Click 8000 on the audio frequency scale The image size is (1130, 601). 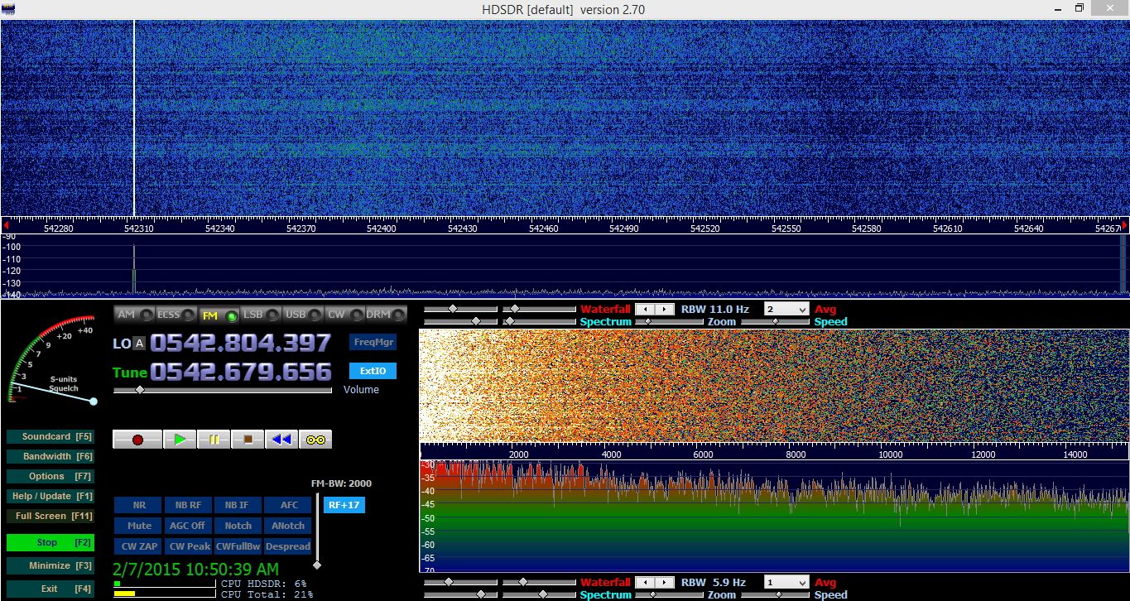click(x=796, y=454)
